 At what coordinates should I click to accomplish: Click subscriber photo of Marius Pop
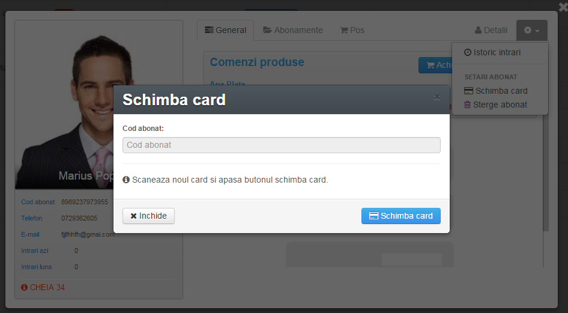64,105
